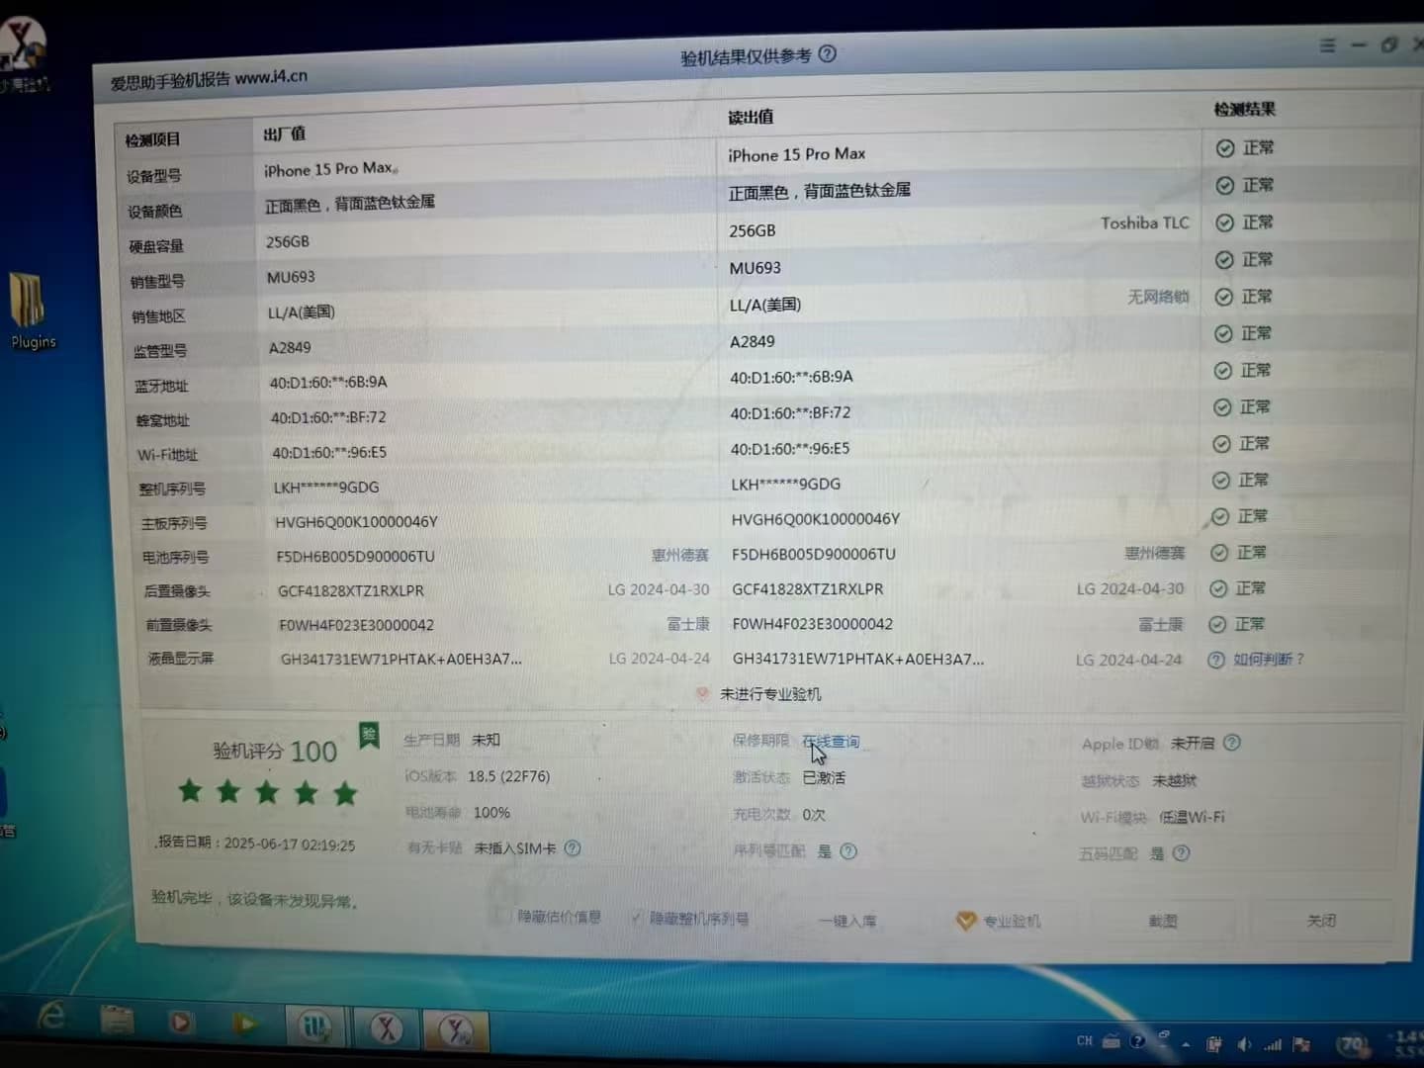Click the volume icon in system tray

click(1244, 1044)
